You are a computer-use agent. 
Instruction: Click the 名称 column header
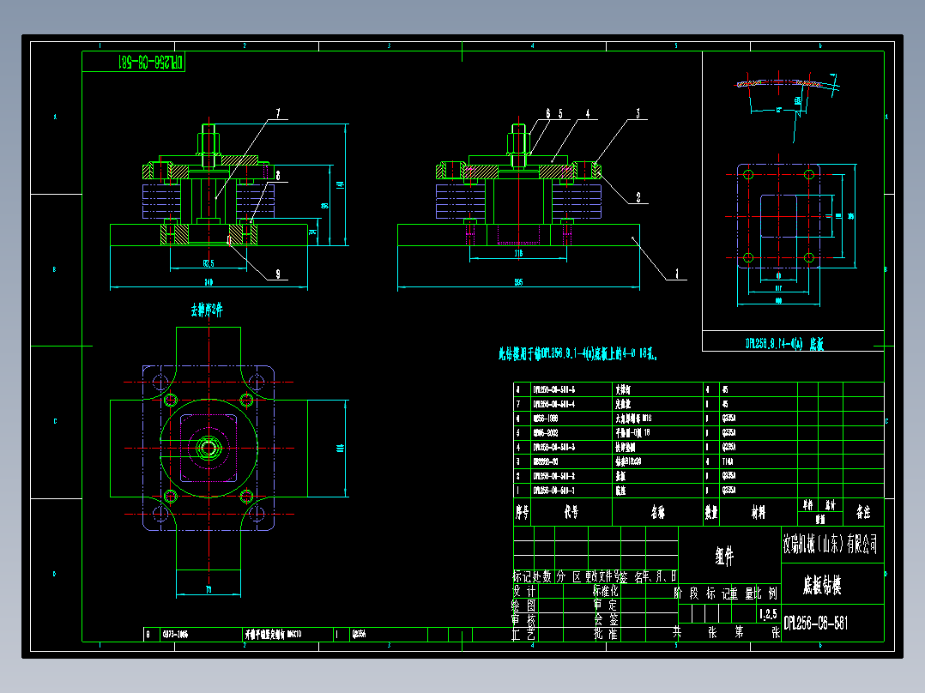point(658,512)
